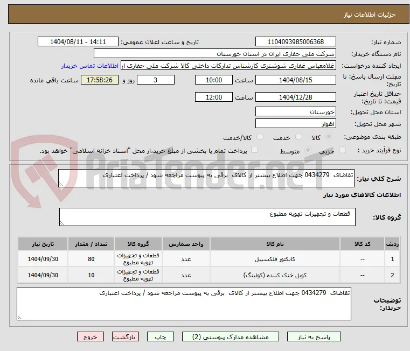Select the کالا/خدمت radio button
The height and width of the screenshot is (351, 410).
pos(260,136)
